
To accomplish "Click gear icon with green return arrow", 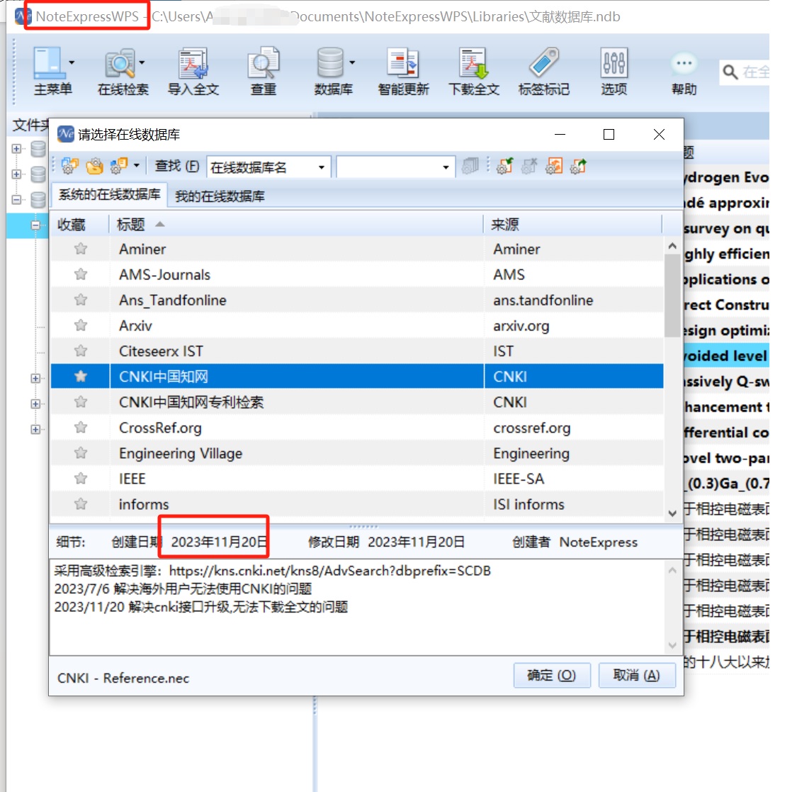I will coord(504,166).
